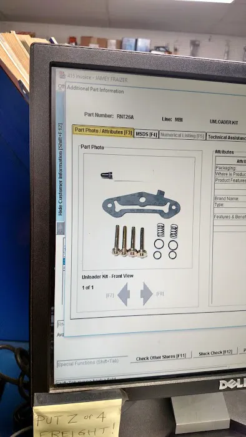Go to next part photo arrow [F8]
The width and height of the screenshot is (246, 437).
point(147,293)
